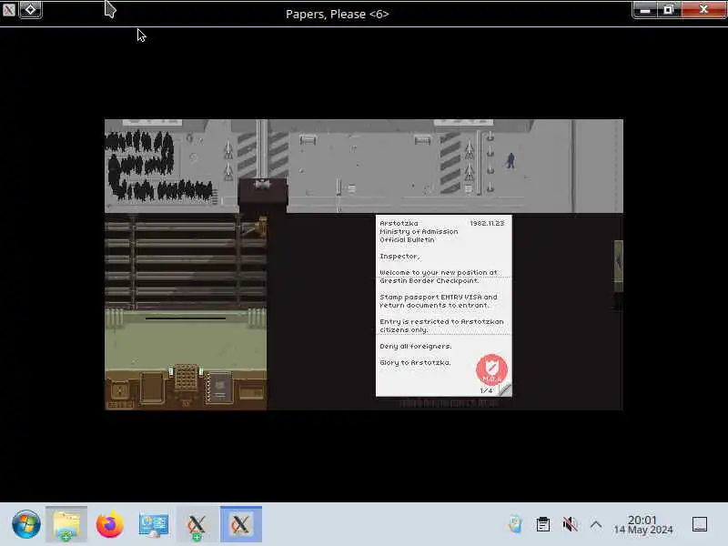This screenshot has height=546, width=728.
Task: Click the guard standing on the right
Action: pos(511,161)
